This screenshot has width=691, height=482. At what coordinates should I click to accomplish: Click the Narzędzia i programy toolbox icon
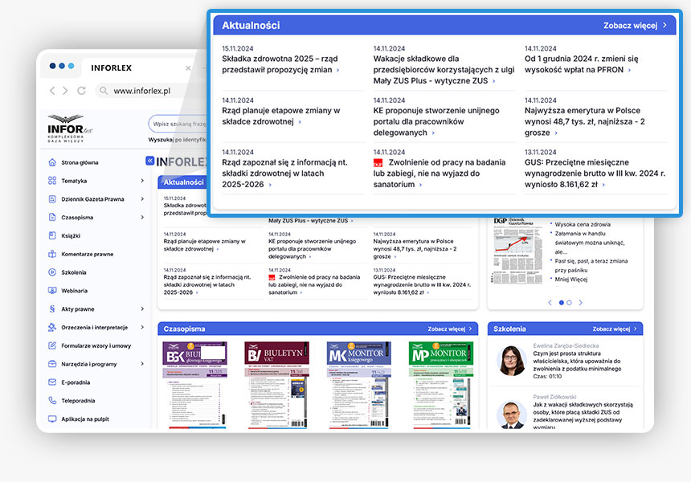tap(52, 364)
